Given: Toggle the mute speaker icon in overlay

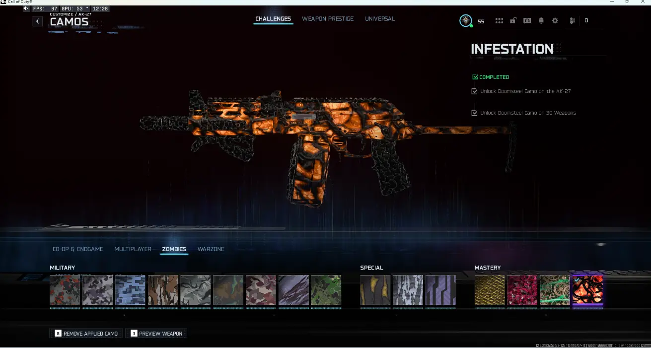Looking at the screenshot, I should [26, 9].
